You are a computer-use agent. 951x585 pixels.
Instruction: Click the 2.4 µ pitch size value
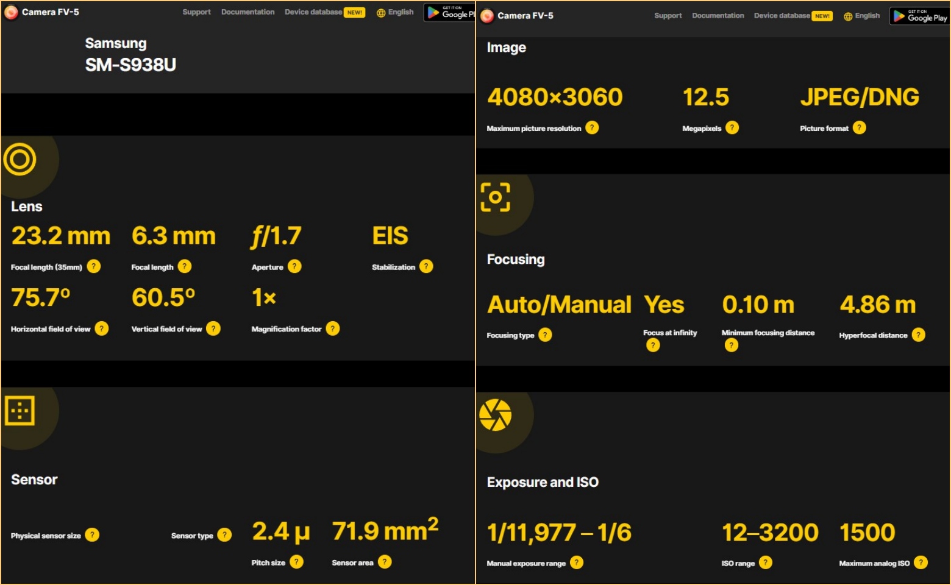coord(281,532)
